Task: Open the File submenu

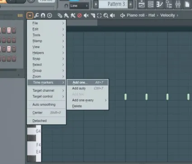Action: click(47, 23)
